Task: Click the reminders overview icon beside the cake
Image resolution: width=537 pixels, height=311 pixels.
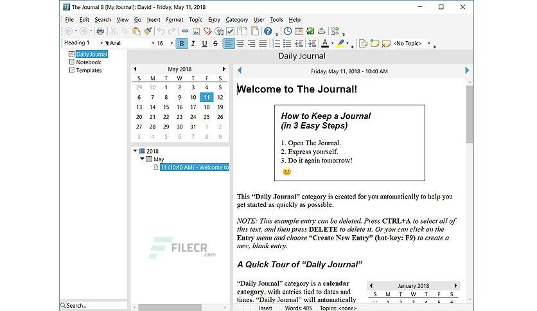Action: click(335, 31)
